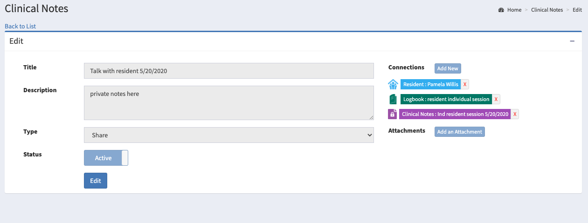Focus the Title field with Talk with resident
This screenshot has height=223, width=588.
(x=229, y=71)
